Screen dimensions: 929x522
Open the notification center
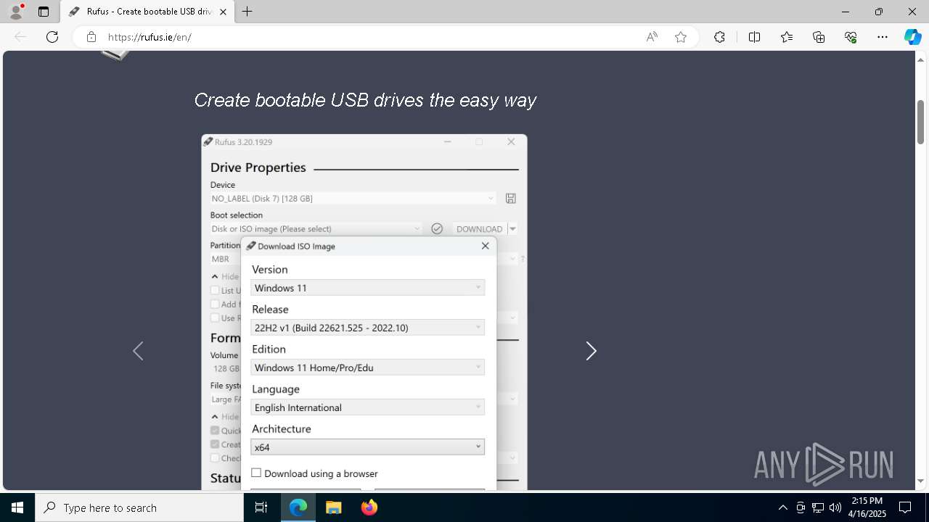[x=905, y=507]
